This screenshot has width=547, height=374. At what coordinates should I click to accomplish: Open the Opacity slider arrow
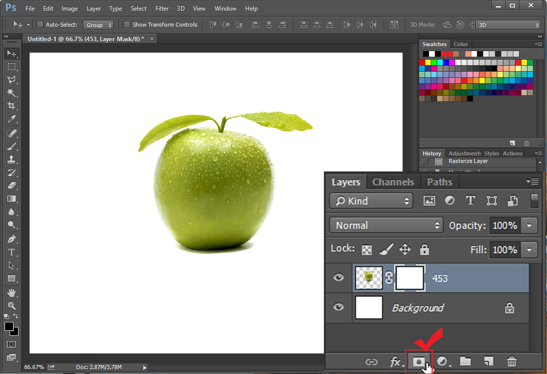coord(529,226)
